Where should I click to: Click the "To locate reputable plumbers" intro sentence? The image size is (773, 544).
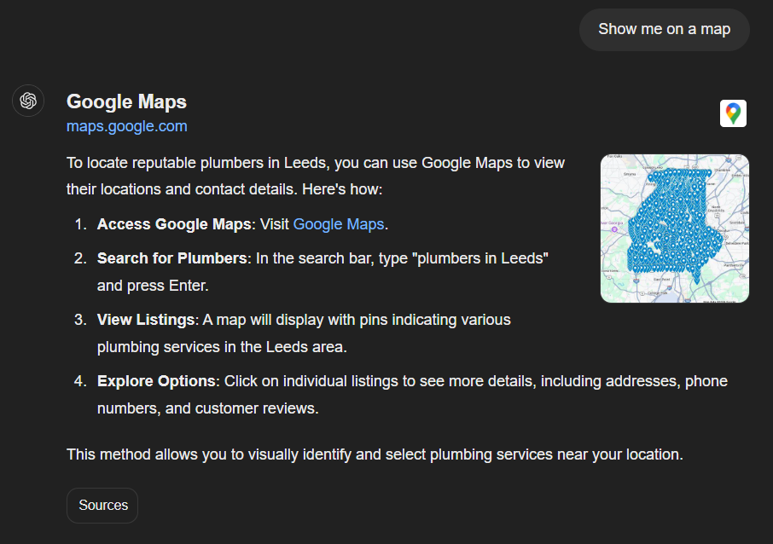[x=316, y=163]
